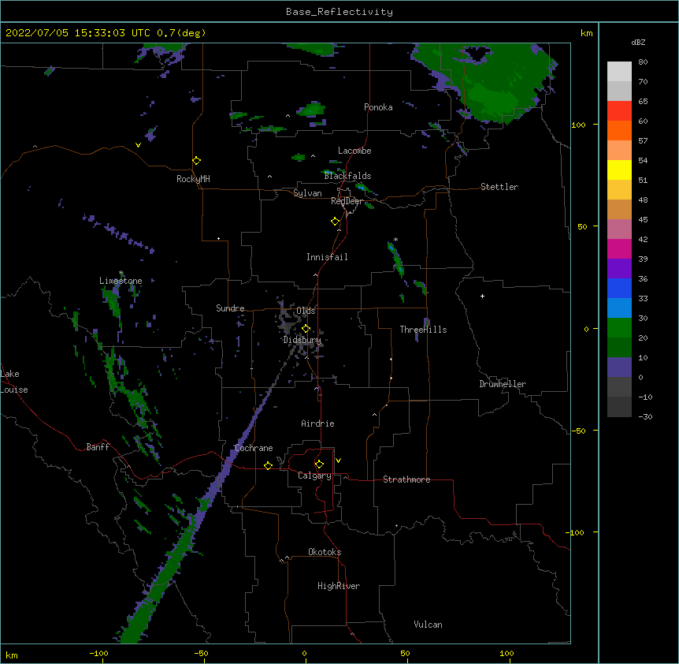Click the white plus marker north of Drumheller
Image resolution: width=679 pixels, height=664 pixels.
(482, 296)
